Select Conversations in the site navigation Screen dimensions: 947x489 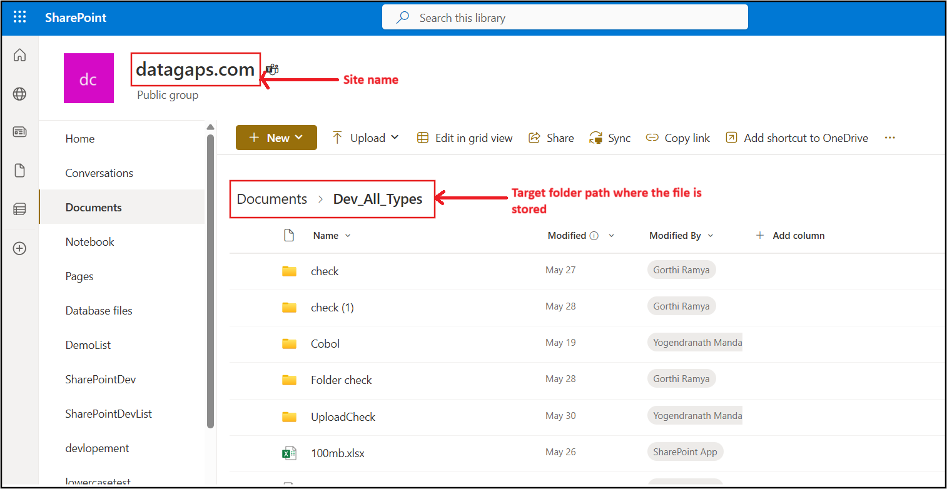(x=99, y=173)
